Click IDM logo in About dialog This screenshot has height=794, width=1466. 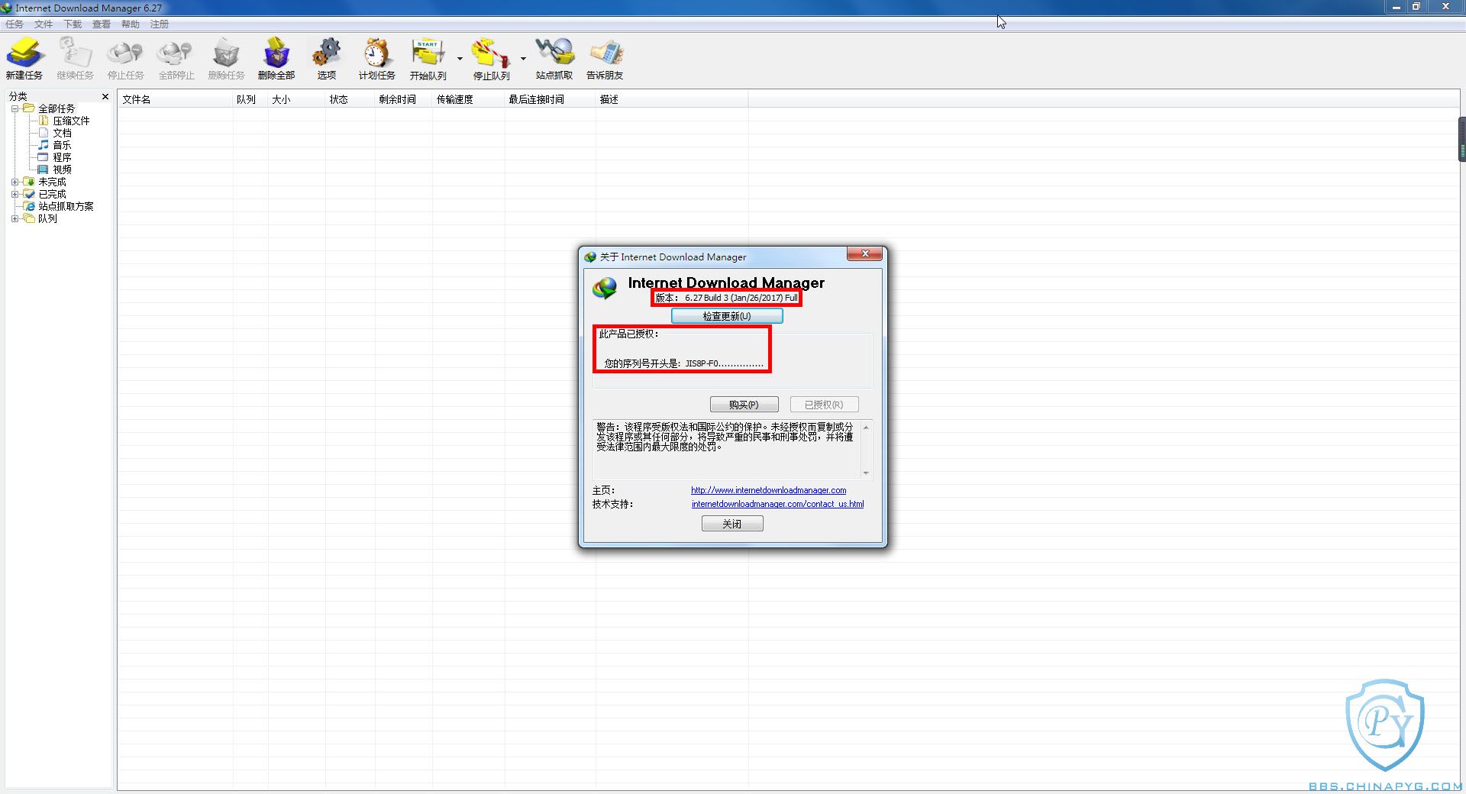[x=605, y=289]
